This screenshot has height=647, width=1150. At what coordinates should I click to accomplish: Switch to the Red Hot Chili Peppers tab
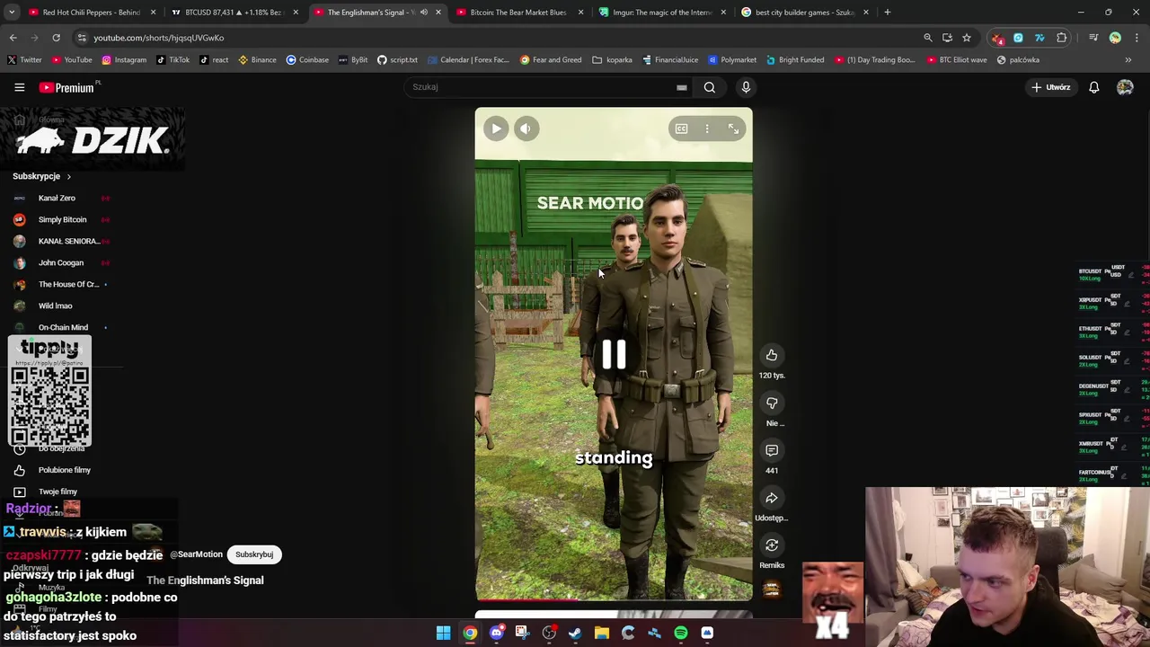pyautogui.click(x=90, y=13)
